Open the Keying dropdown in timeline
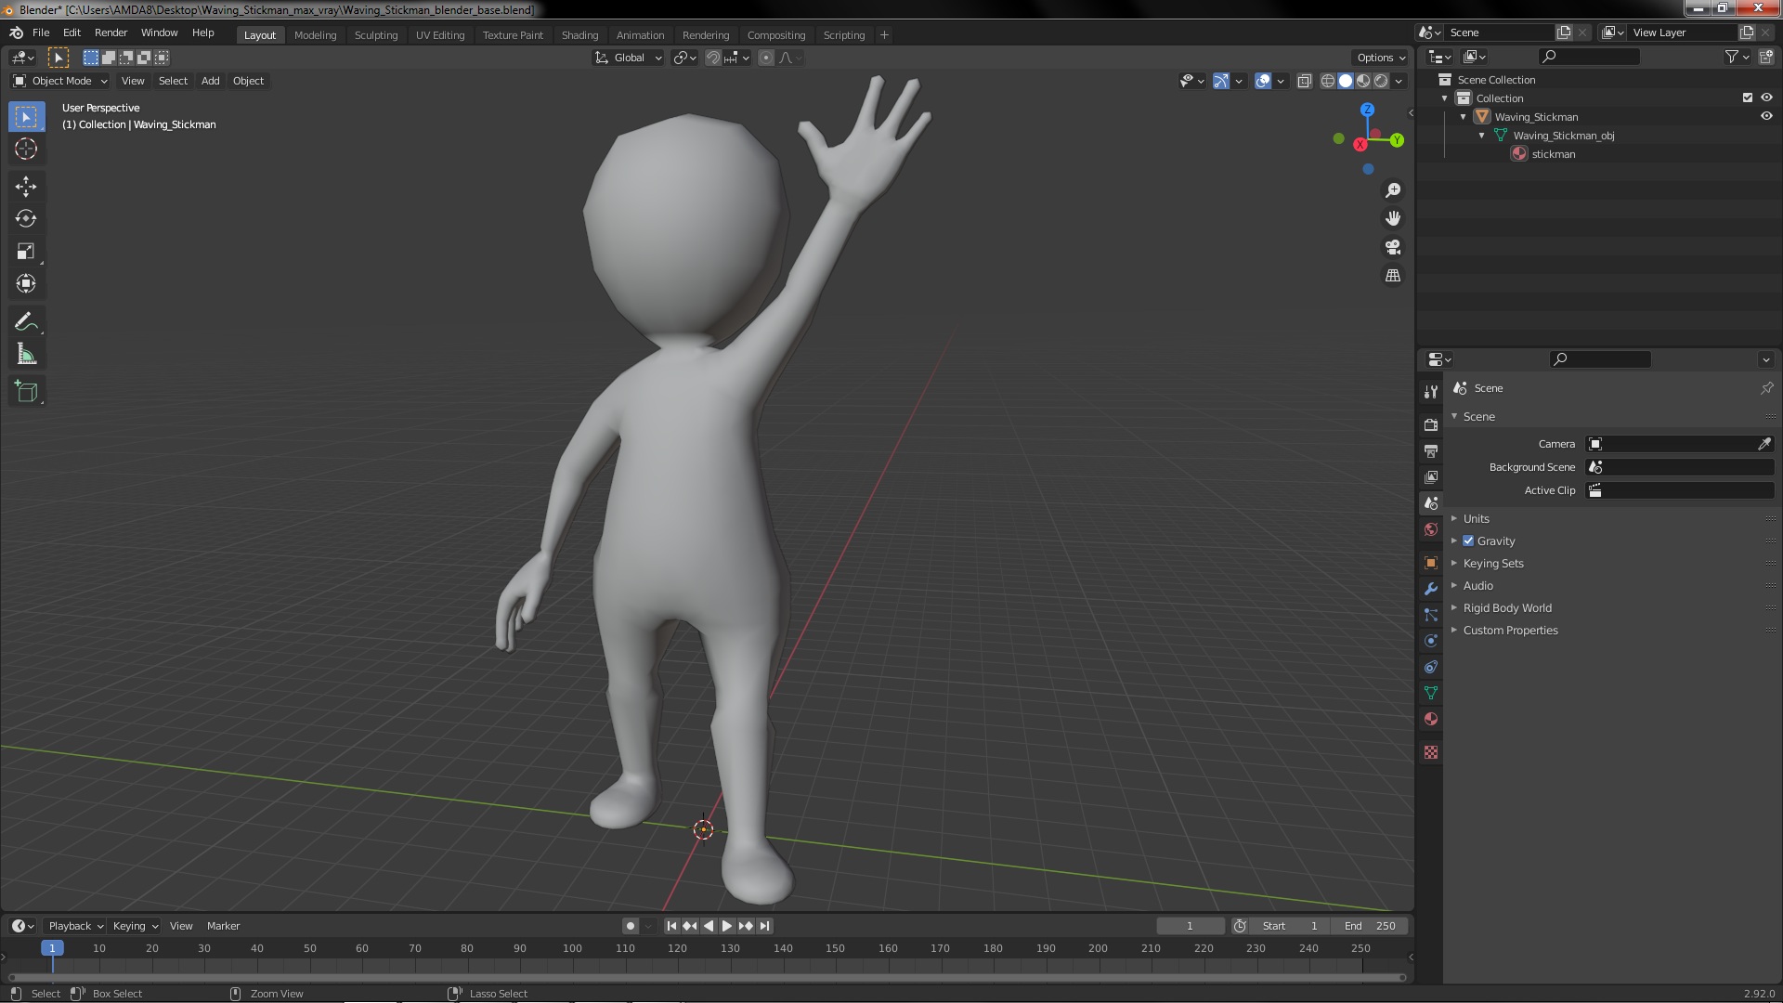 tap(135, 926)
